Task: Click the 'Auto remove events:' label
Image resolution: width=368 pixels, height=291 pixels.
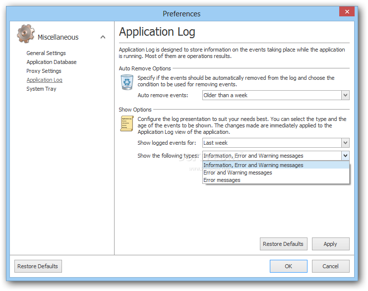Action: tap(163, 95)
